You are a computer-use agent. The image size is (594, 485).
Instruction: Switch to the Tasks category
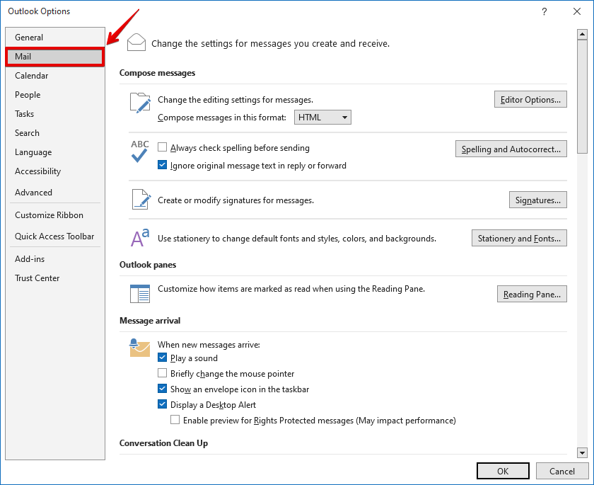coord(55,114)
